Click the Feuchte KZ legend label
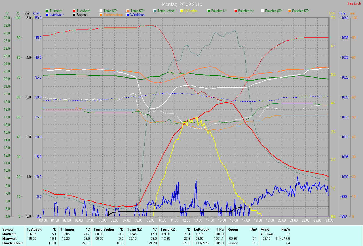The image size is (363, 246). 300,11
